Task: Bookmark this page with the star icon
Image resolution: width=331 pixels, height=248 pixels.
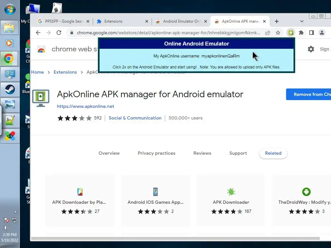Action: coord(278,33)
